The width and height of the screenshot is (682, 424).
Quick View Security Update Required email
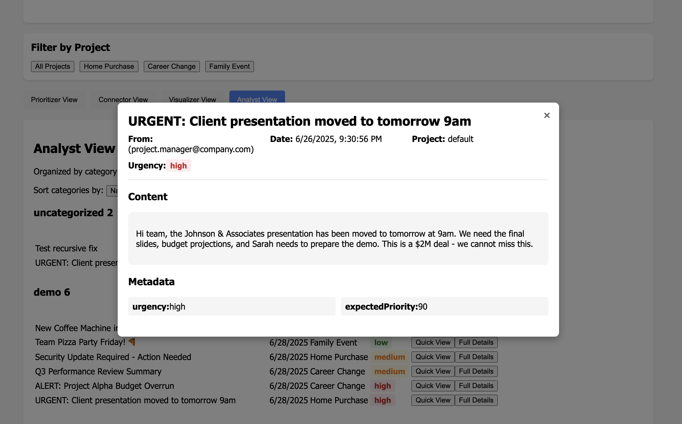pos(433,357)
